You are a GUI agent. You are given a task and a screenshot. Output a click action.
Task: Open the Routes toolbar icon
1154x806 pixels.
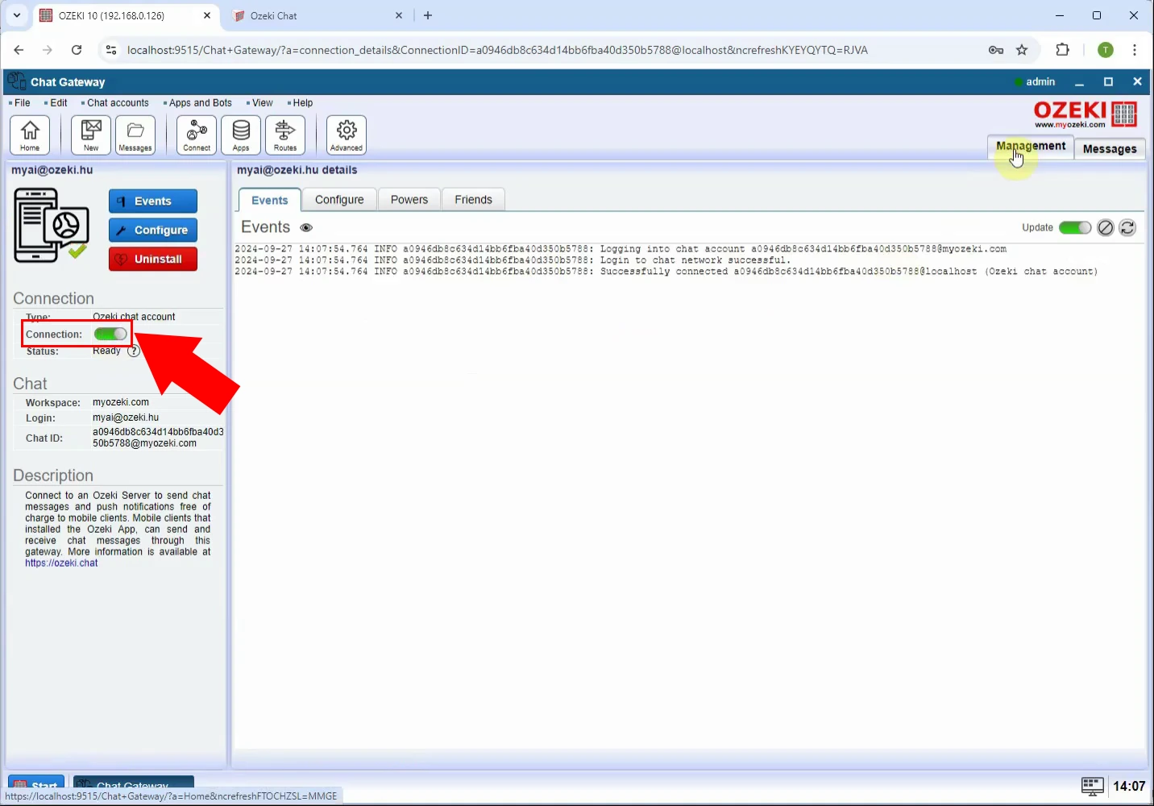(285, 135)
